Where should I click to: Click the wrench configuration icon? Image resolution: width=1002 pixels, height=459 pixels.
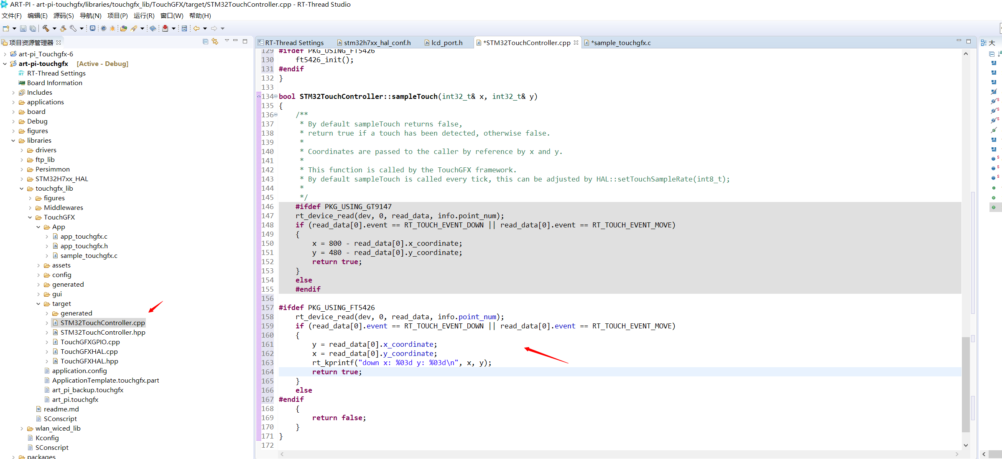pos(73,28)
